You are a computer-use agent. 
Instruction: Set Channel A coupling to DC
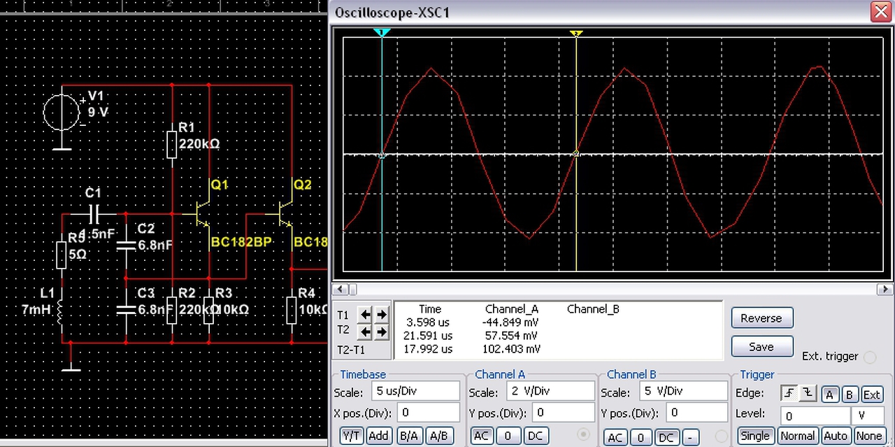click(535, 436)
